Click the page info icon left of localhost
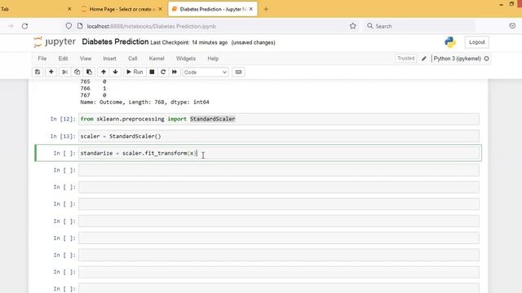 80,26
